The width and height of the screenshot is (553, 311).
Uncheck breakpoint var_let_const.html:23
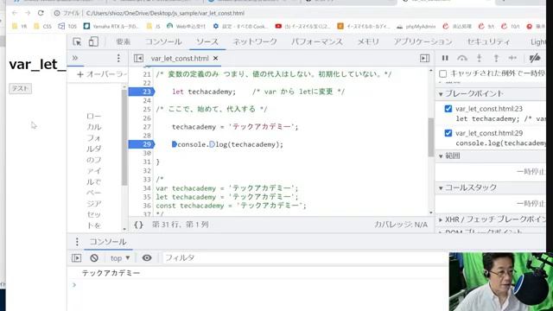tap(448, 109)
